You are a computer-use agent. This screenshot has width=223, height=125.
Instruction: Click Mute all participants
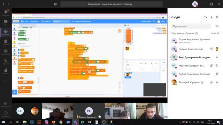(215, 33)
